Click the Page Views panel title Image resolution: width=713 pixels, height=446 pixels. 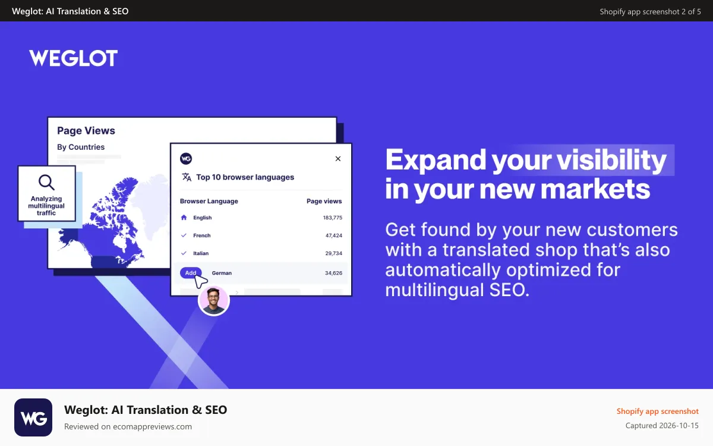pos(86,131)
